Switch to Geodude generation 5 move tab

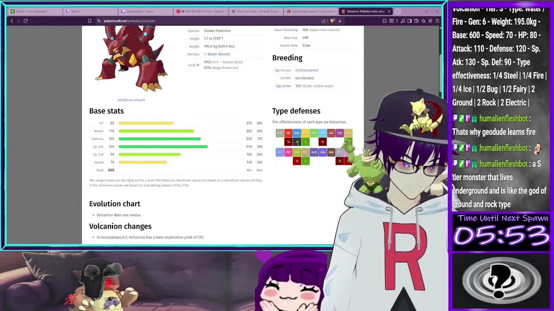[x=311, y=11]
